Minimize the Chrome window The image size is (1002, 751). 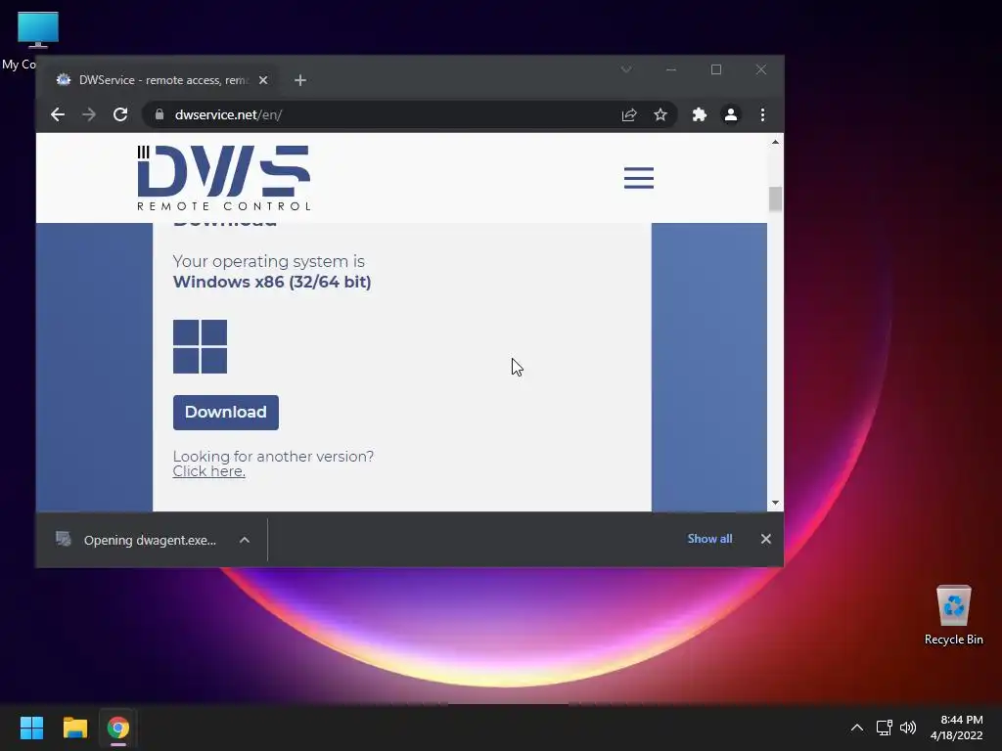pyautogui.click(x=671, y=69)
